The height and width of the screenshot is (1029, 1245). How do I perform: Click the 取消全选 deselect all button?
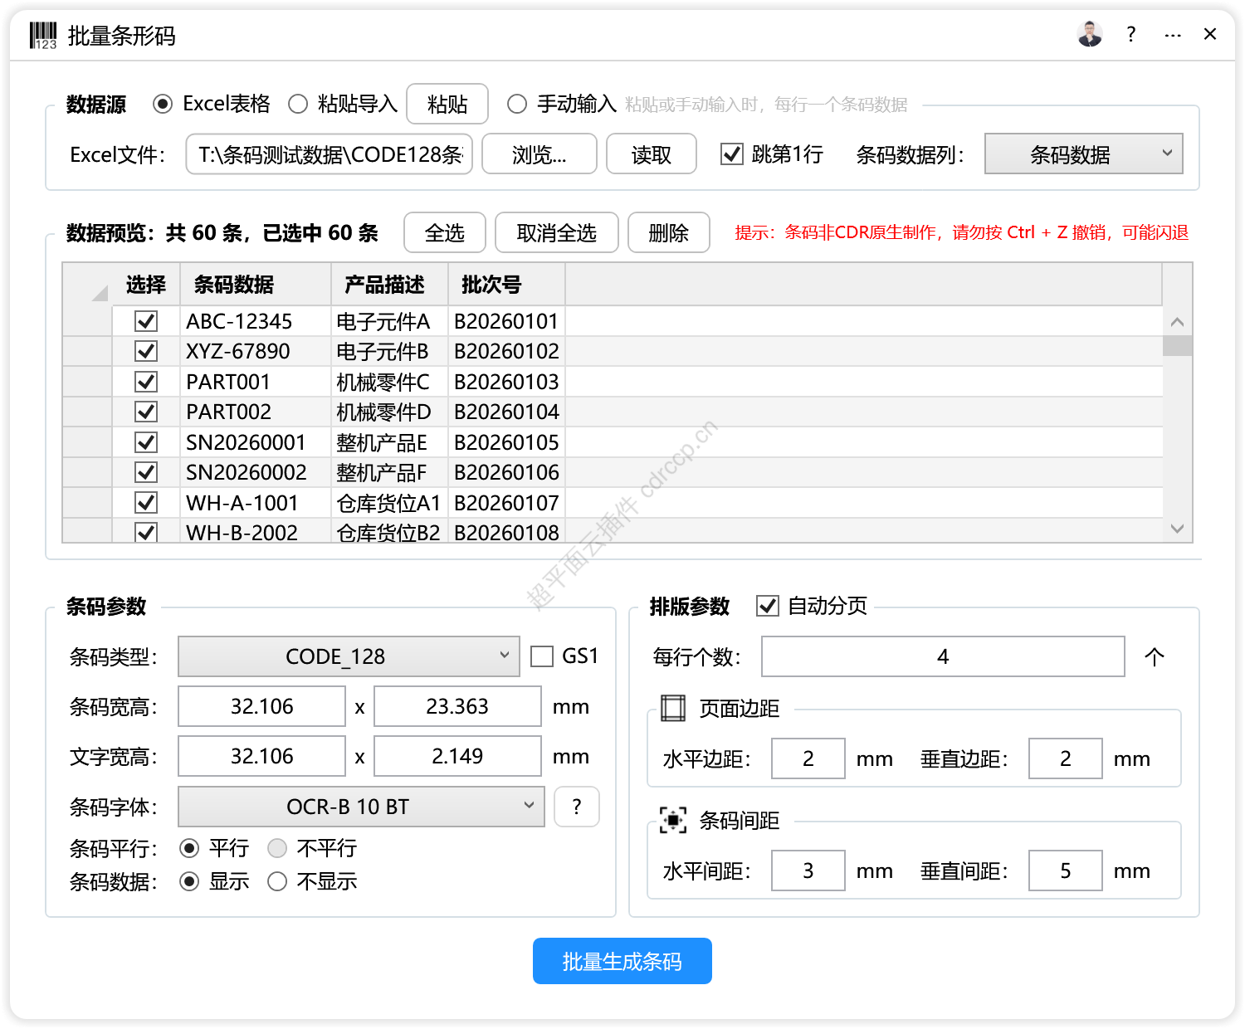557,232
